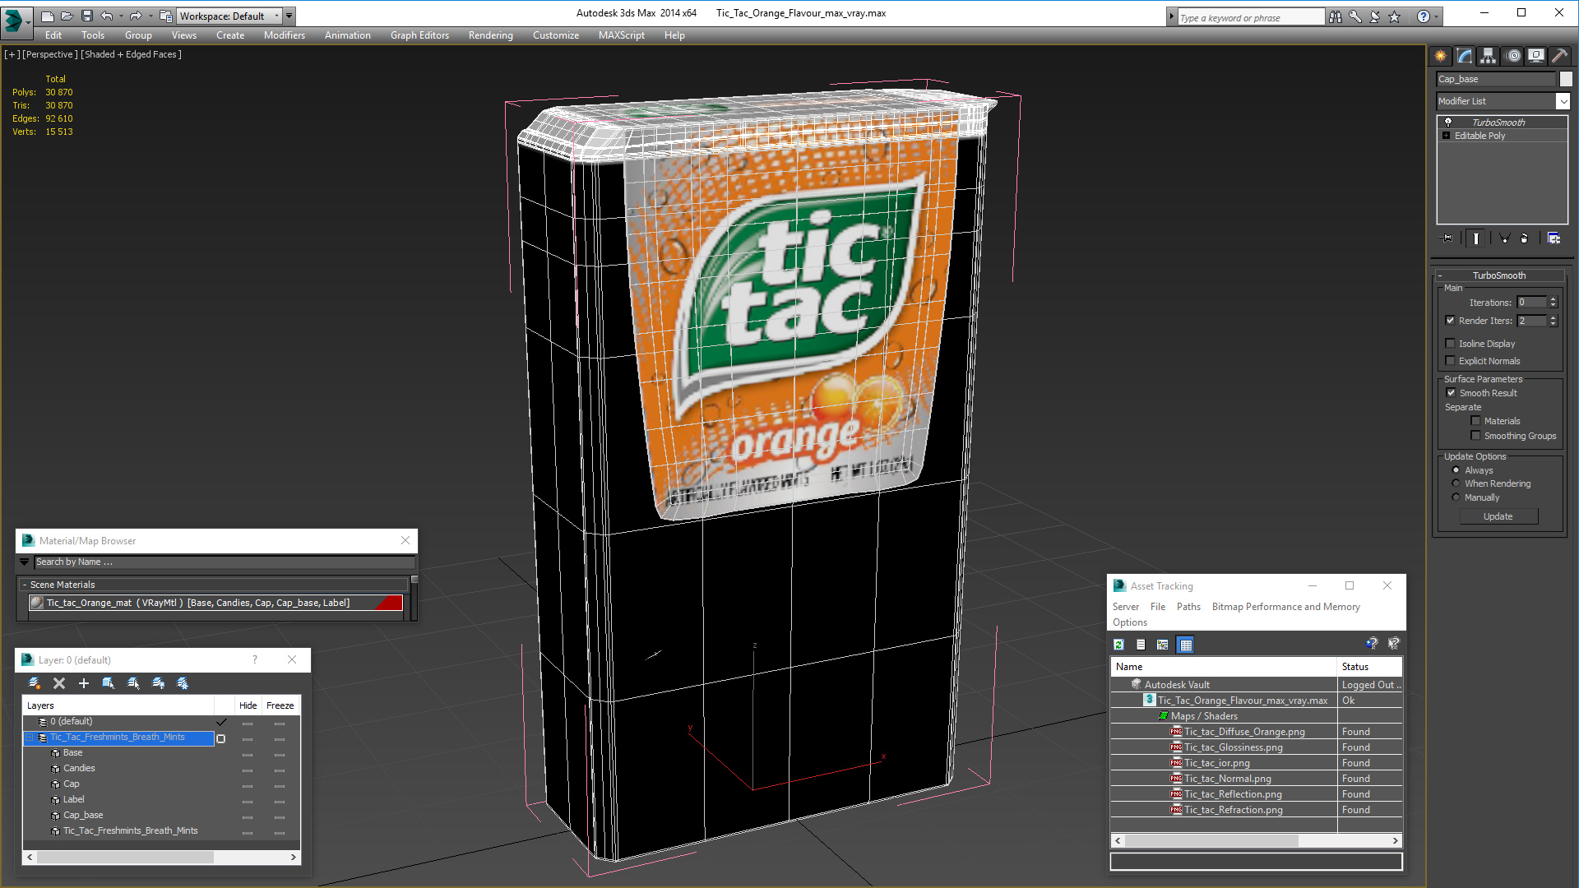Open the Modifiers menu

click(285, 35)
